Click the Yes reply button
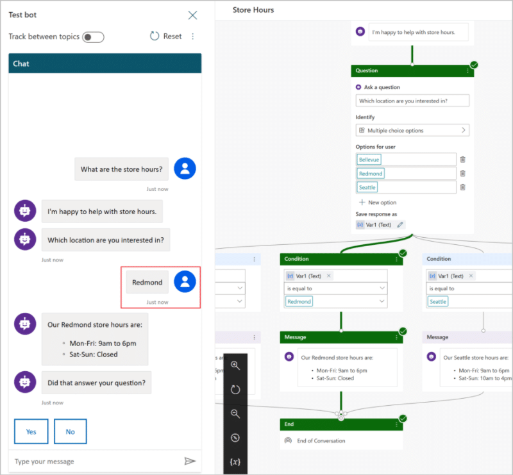513x475 pixels. coord(31,431)
